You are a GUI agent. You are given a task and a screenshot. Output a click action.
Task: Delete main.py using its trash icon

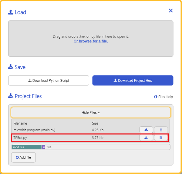[161, 130]
